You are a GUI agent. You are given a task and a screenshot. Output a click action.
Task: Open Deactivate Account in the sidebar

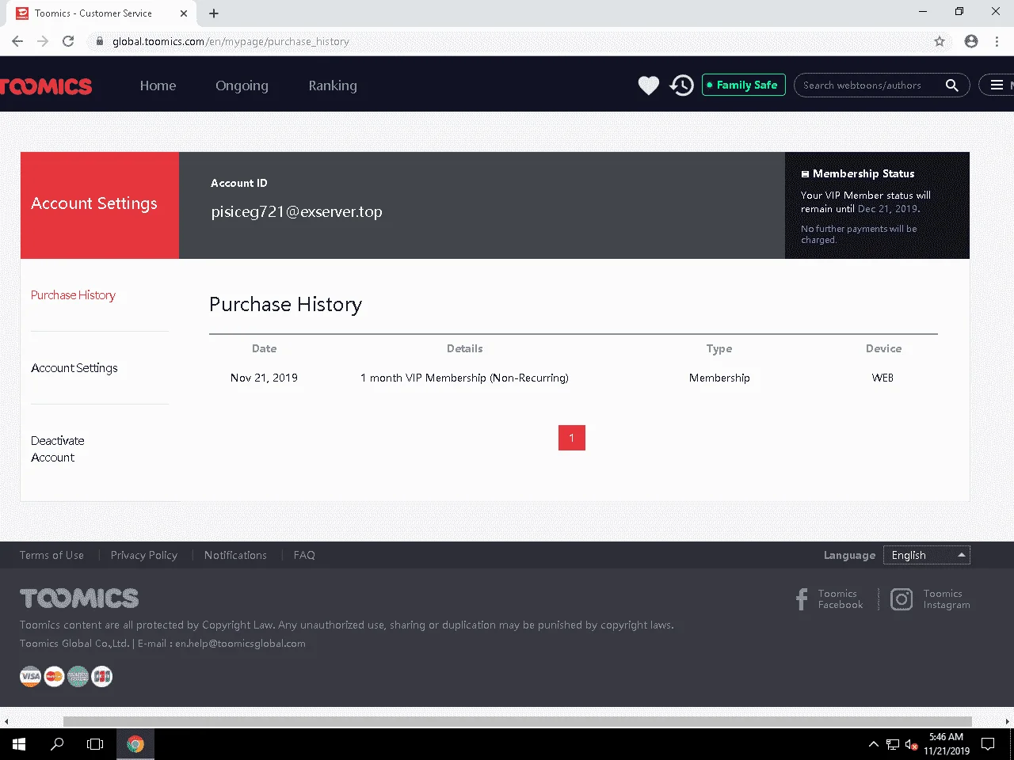(57, 449)
